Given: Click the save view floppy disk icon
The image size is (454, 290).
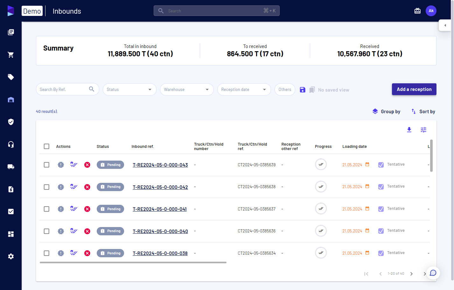Looking at the screenshot, I should click(303, 90).
